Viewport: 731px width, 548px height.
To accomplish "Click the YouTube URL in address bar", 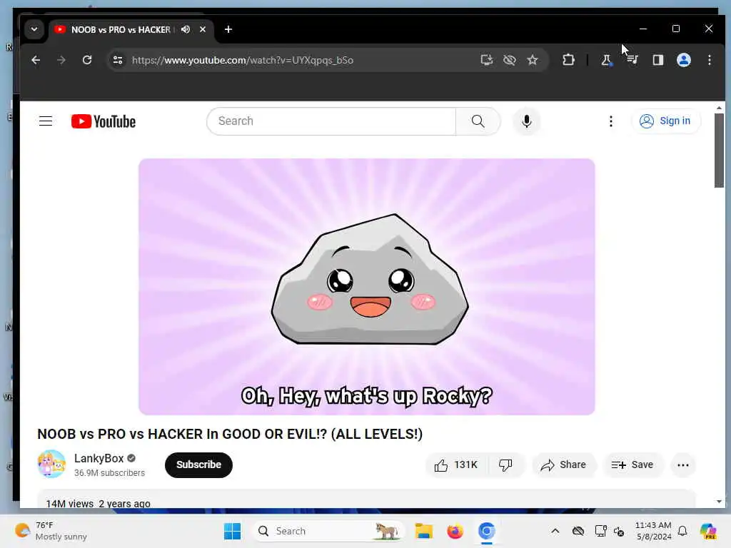I will [x=243, y=60].
